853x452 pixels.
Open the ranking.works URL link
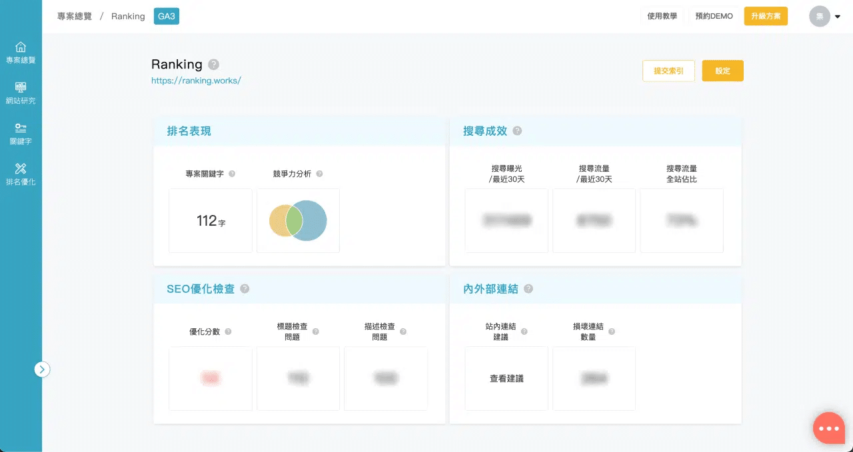[196, 81]
